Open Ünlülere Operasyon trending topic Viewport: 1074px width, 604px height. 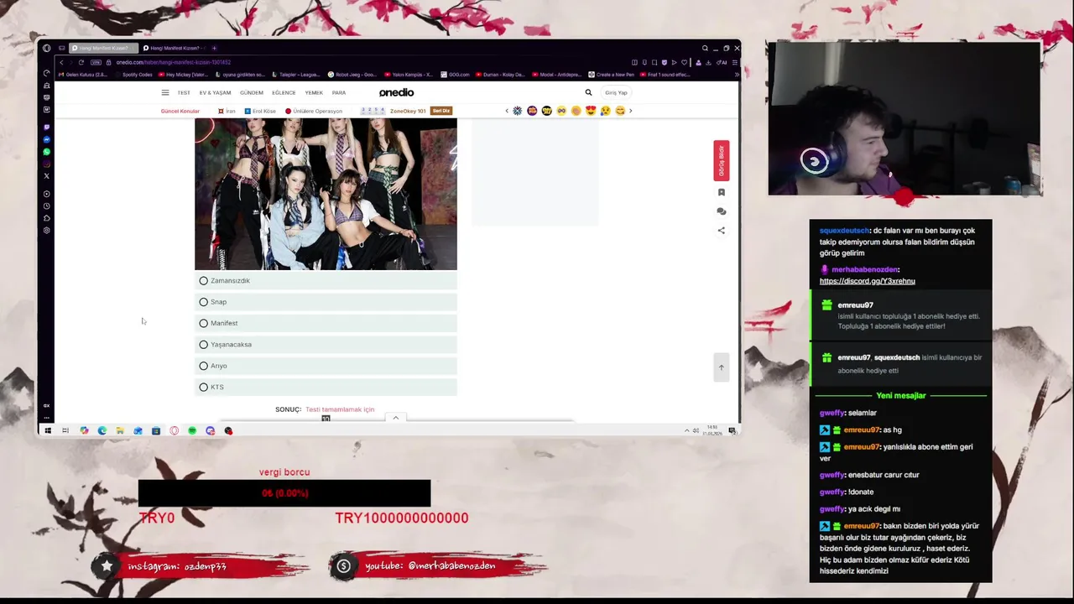[x=314, y=111]
